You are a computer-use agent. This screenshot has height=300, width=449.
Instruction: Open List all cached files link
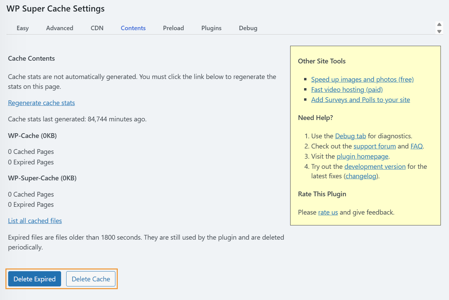click(35, 221)
